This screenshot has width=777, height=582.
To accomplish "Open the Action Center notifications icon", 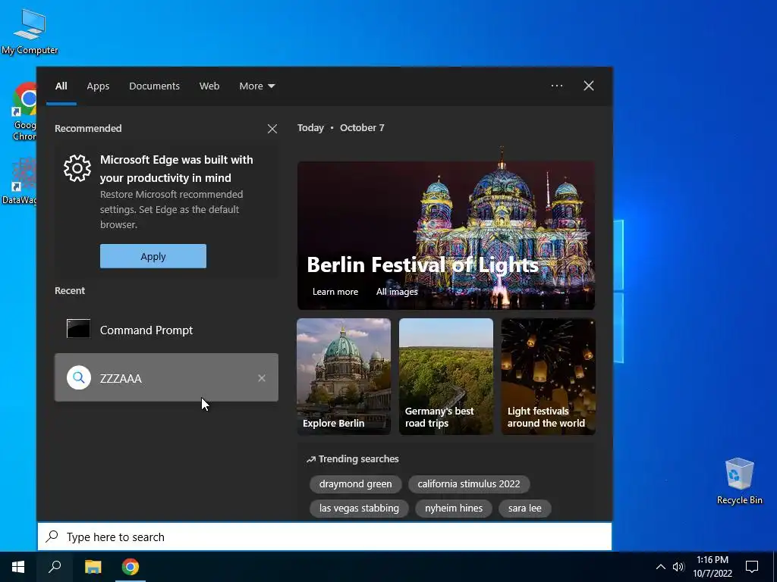I will [752, 567].
